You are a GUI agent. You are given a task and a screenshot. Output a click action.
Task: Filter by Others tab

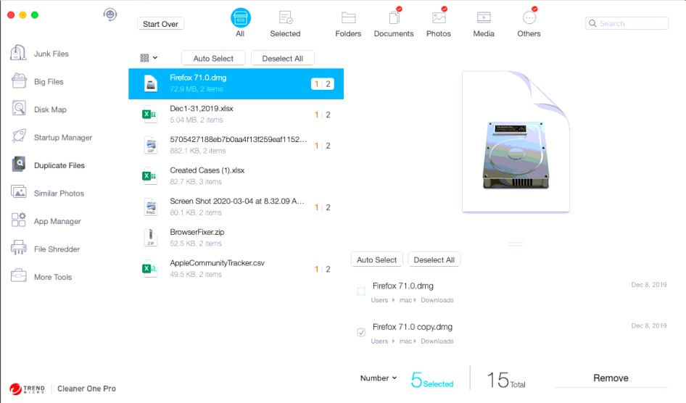tap(529, 22)
